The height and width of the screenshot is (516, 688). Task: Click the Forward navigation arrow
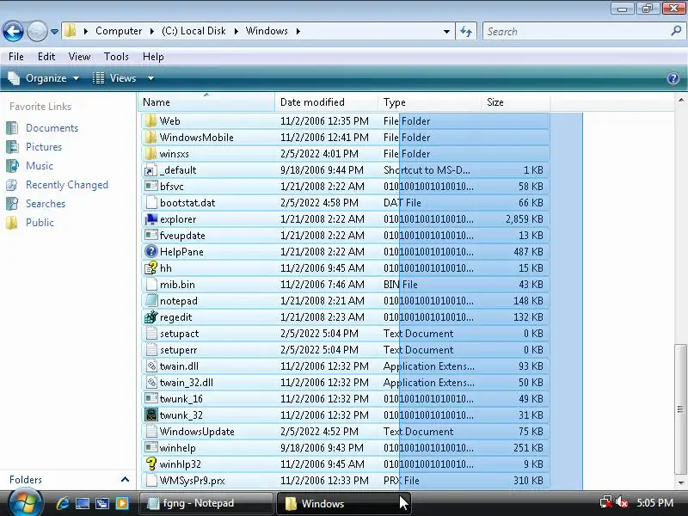[x=37, y=31]
